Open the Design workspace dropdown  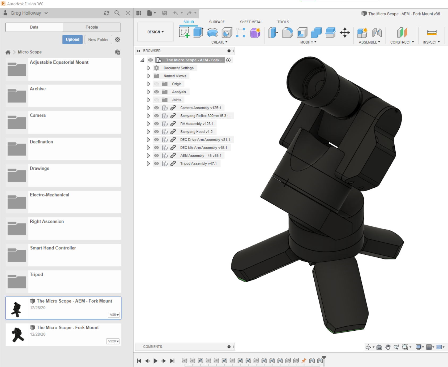[155, 32]
